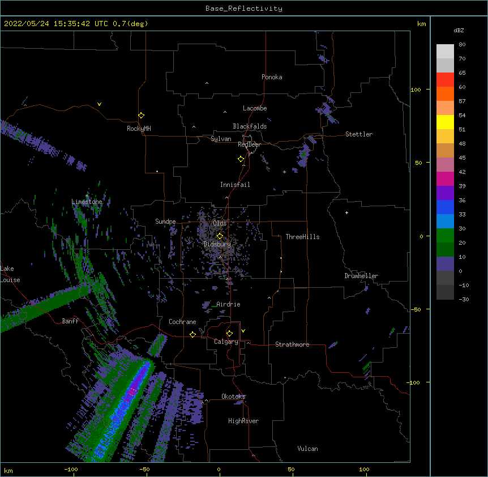Screen dimensions: 488x477
Task: Click the Limestone label
Action: pos(87,202)
